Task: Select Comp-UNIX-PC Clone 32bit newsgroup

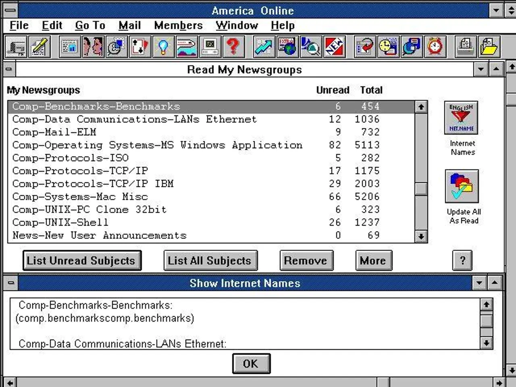Action: click(211, 210)
